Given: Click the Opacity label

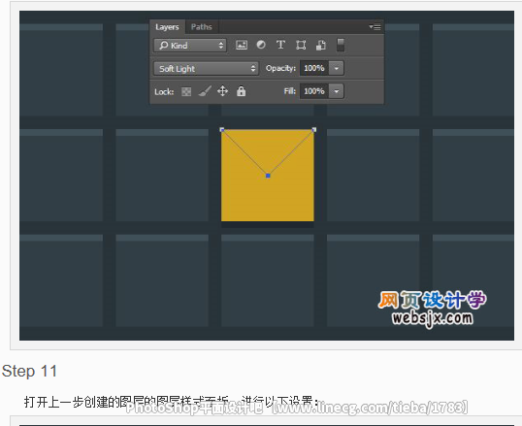Looking at the screenshot, I should 280,68.
